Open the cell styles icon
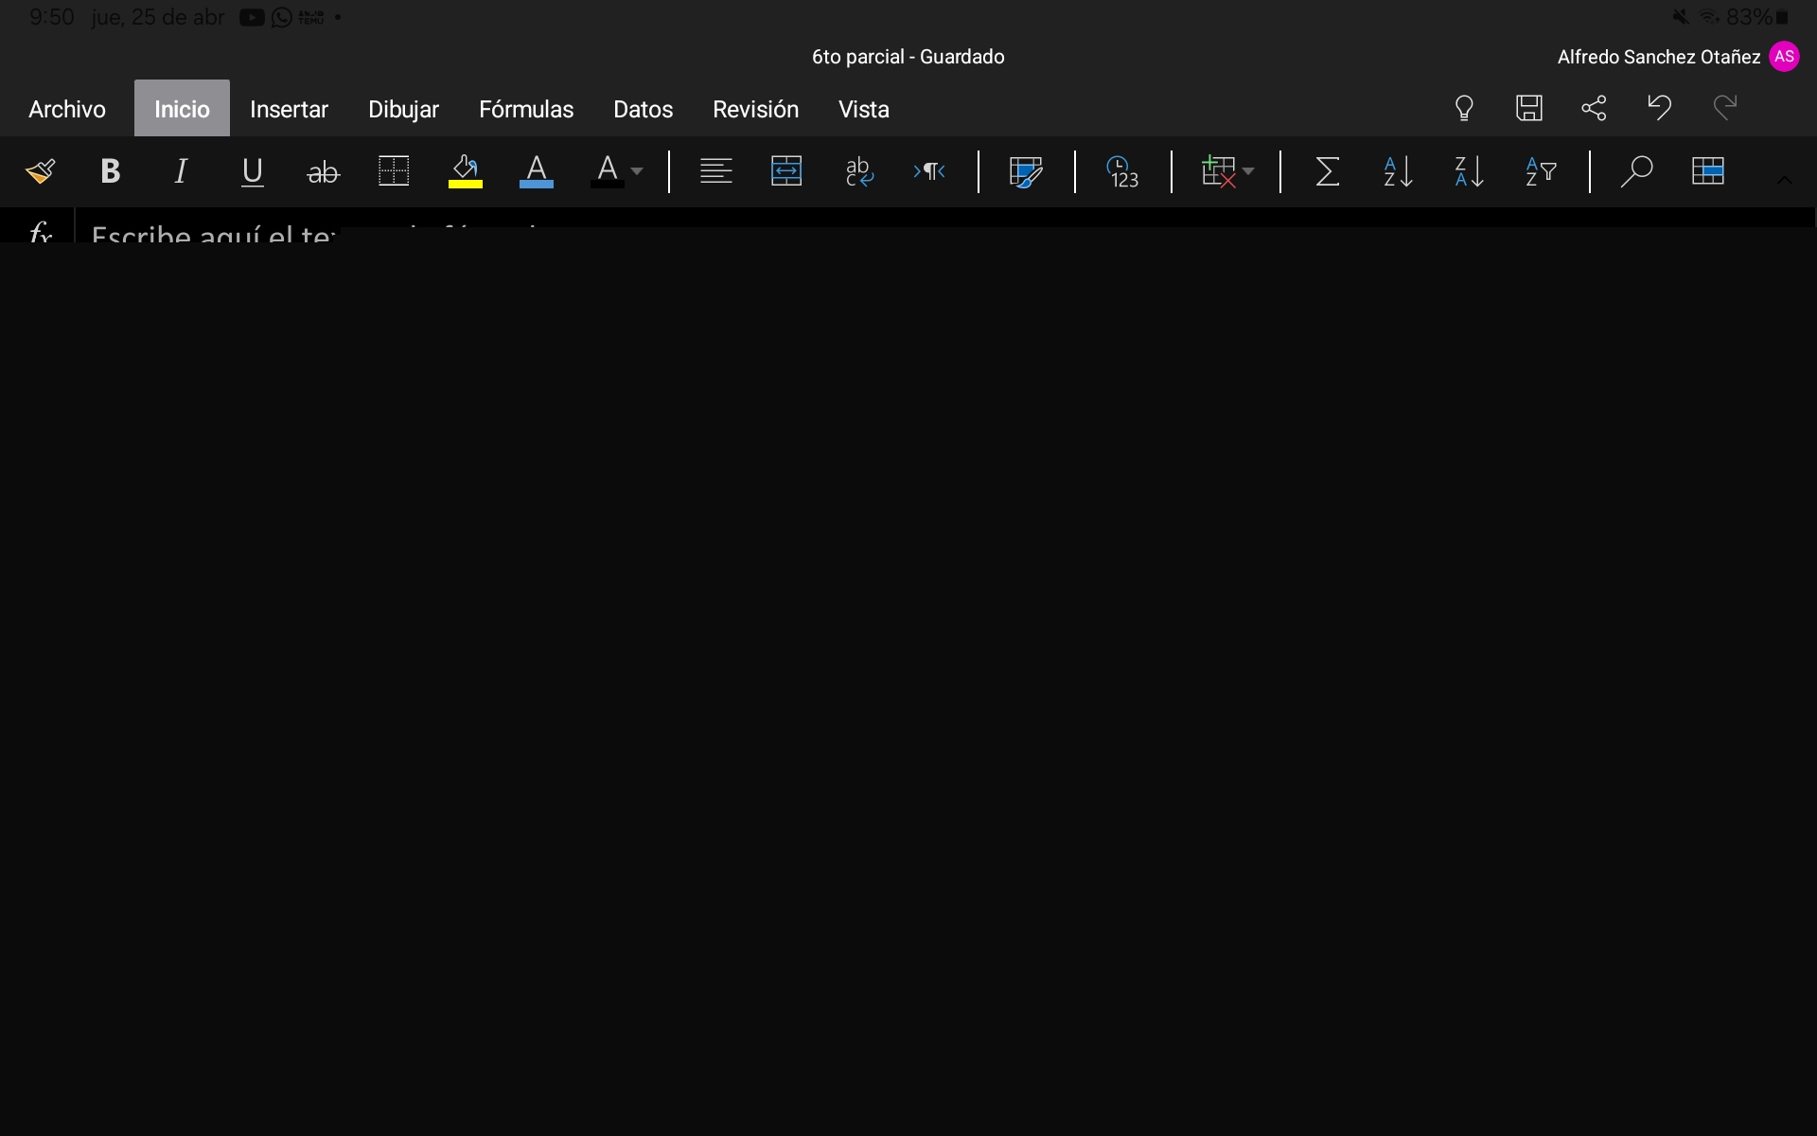1817x1136 pixels. click(x=1026, y=171)
